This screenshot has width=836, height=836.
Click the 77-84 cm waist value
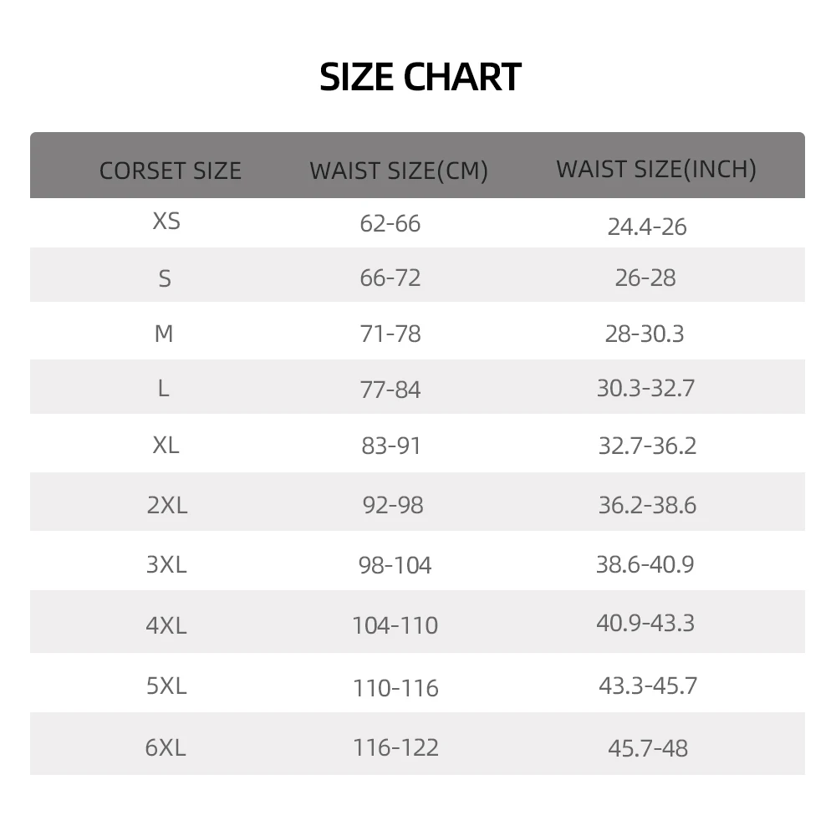pyautogui.click(x=390, y=390)
